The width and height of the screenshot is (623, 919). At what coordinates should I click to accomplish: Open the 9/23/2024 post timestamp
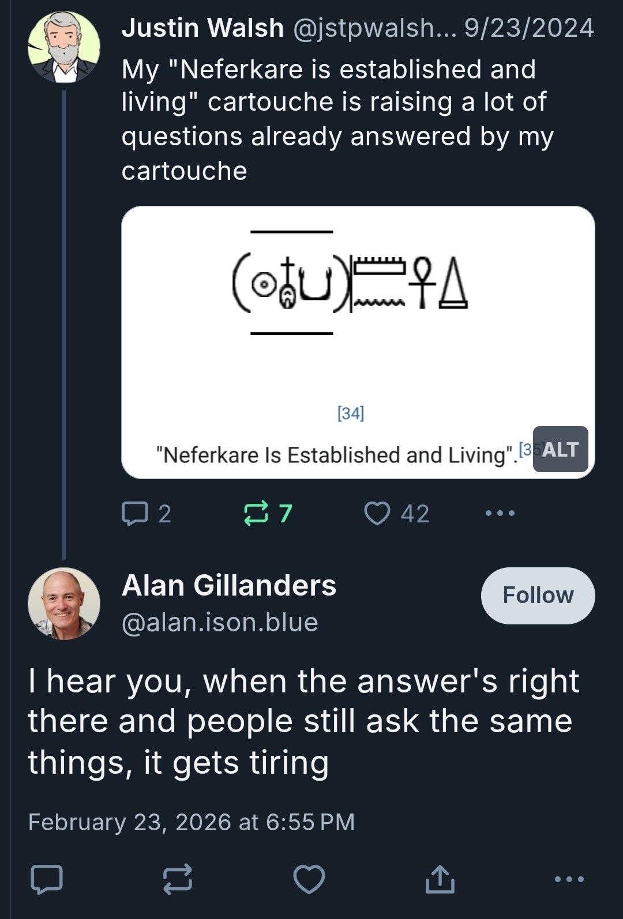[529, 28]
